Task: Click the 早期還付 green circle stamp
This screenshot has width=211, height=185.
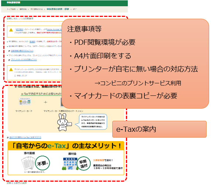Action: [x=84, y=164]
